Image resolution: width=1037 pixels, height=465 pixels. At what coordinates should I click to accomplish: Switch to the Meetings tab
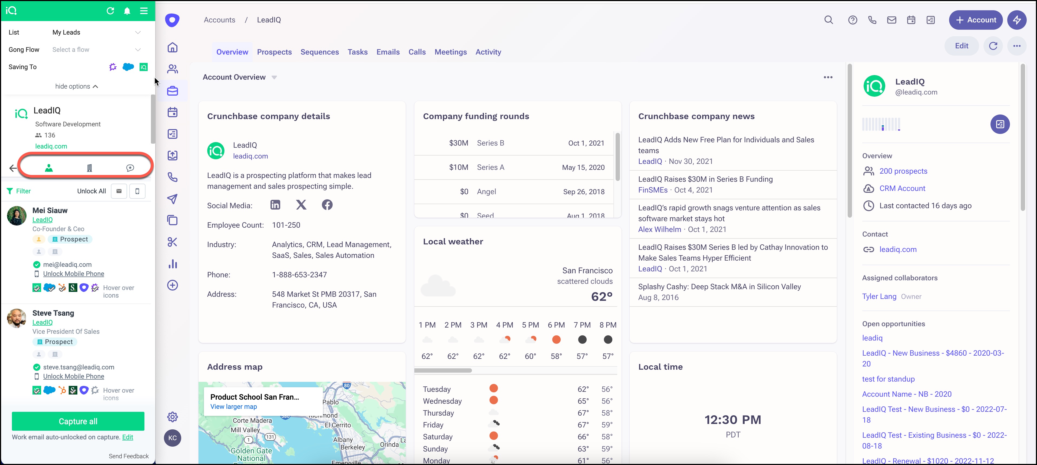pos(450,52)
